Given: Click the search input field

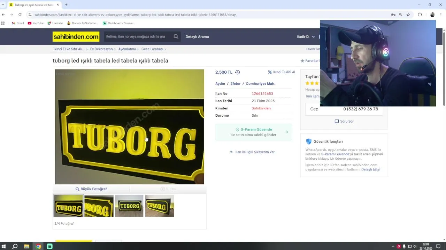Looking at the screenshot, I should pos(137,36).
